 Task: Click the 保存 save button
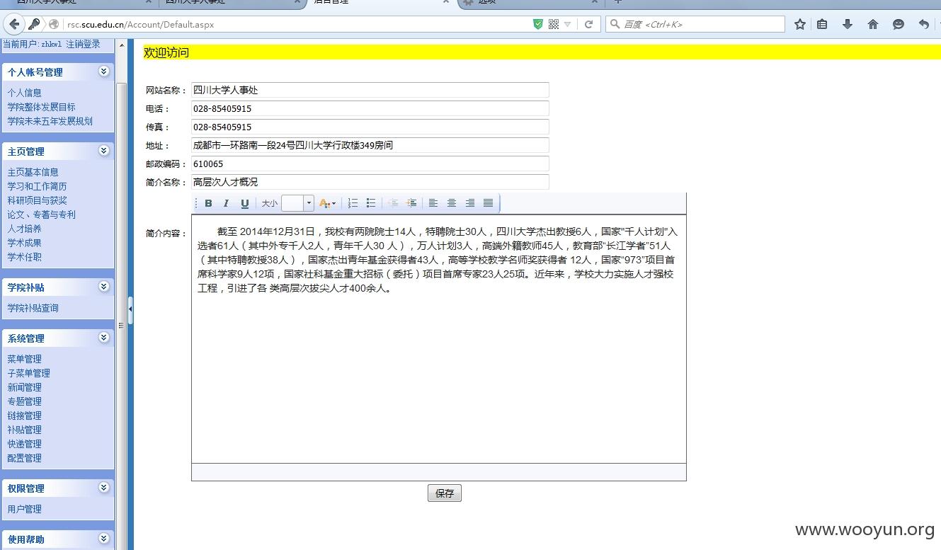[x=445, y=493]
